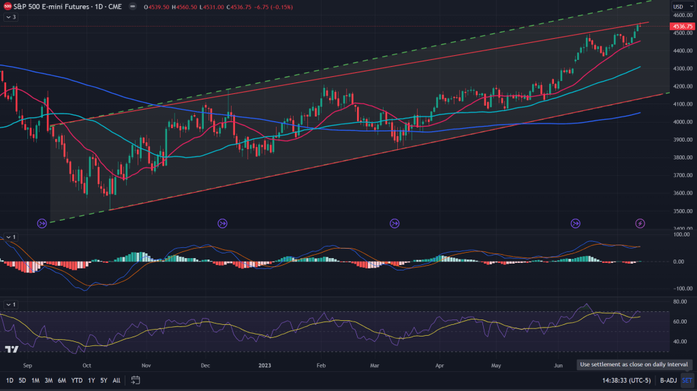The image size is (697, 391).
Task: Click the contract rollover marker near September
Action: click(42, 223)
